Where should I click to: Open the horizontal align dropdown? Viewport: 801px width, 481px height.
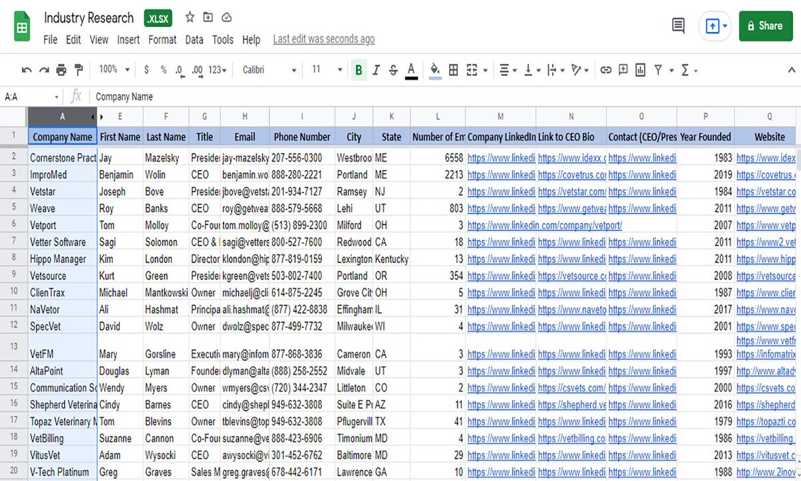[508, 69]
